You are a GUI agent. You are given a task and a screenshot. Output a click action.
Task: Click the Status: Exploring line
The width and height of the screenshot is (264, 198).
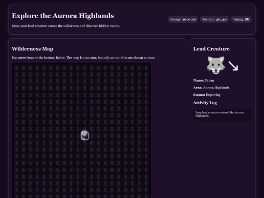pyautogui.click(x=207, y=95)
